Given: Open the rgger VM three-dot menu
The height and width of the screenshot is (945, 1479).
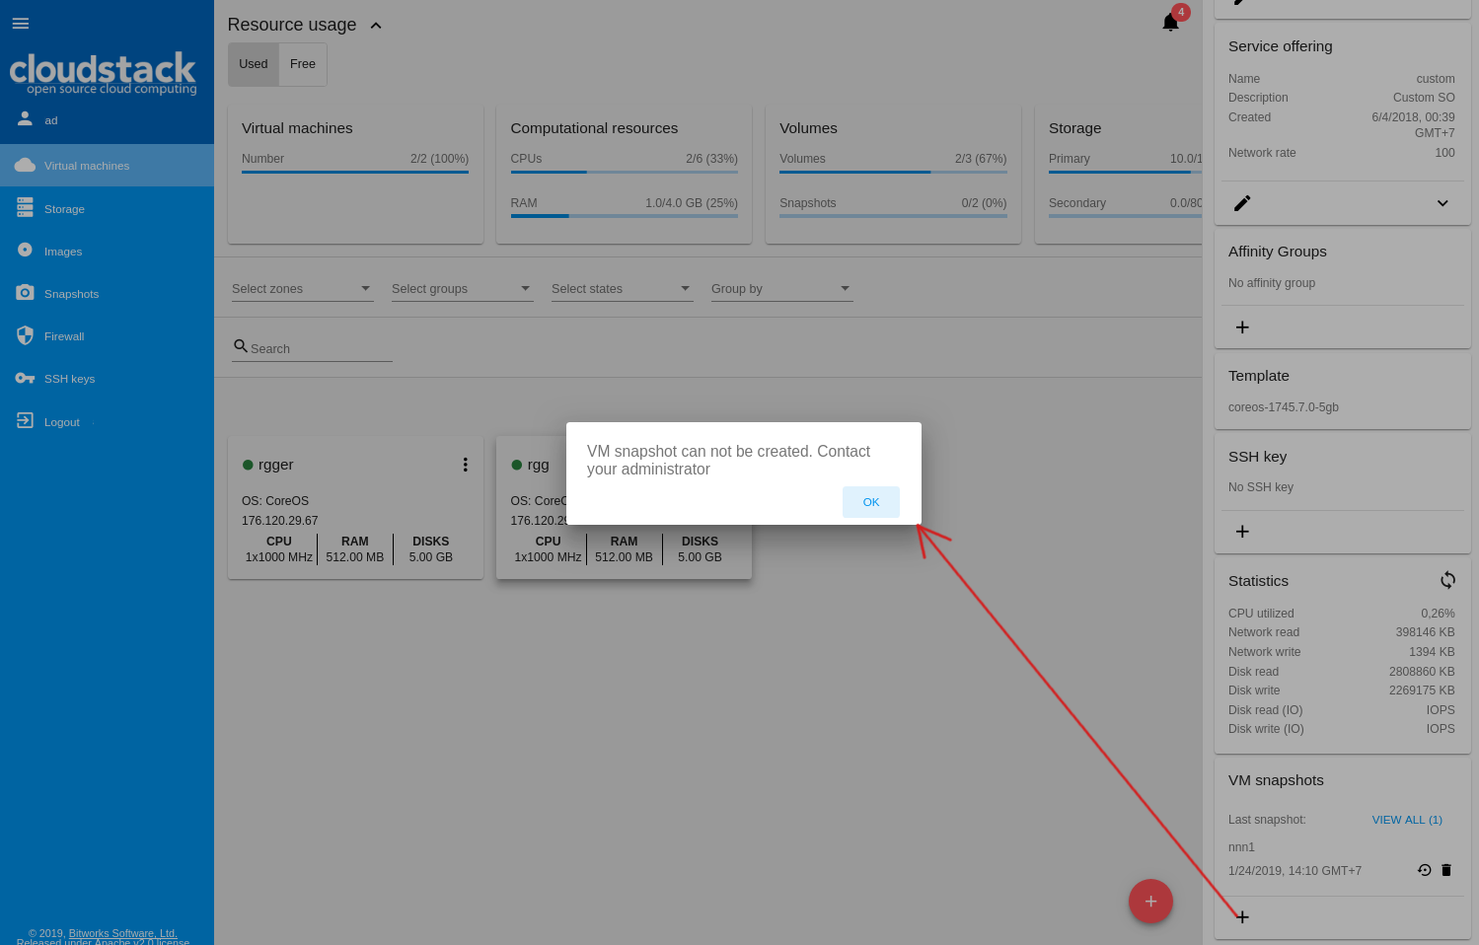Looking at the screenshot, I should (x=465, y=465).
